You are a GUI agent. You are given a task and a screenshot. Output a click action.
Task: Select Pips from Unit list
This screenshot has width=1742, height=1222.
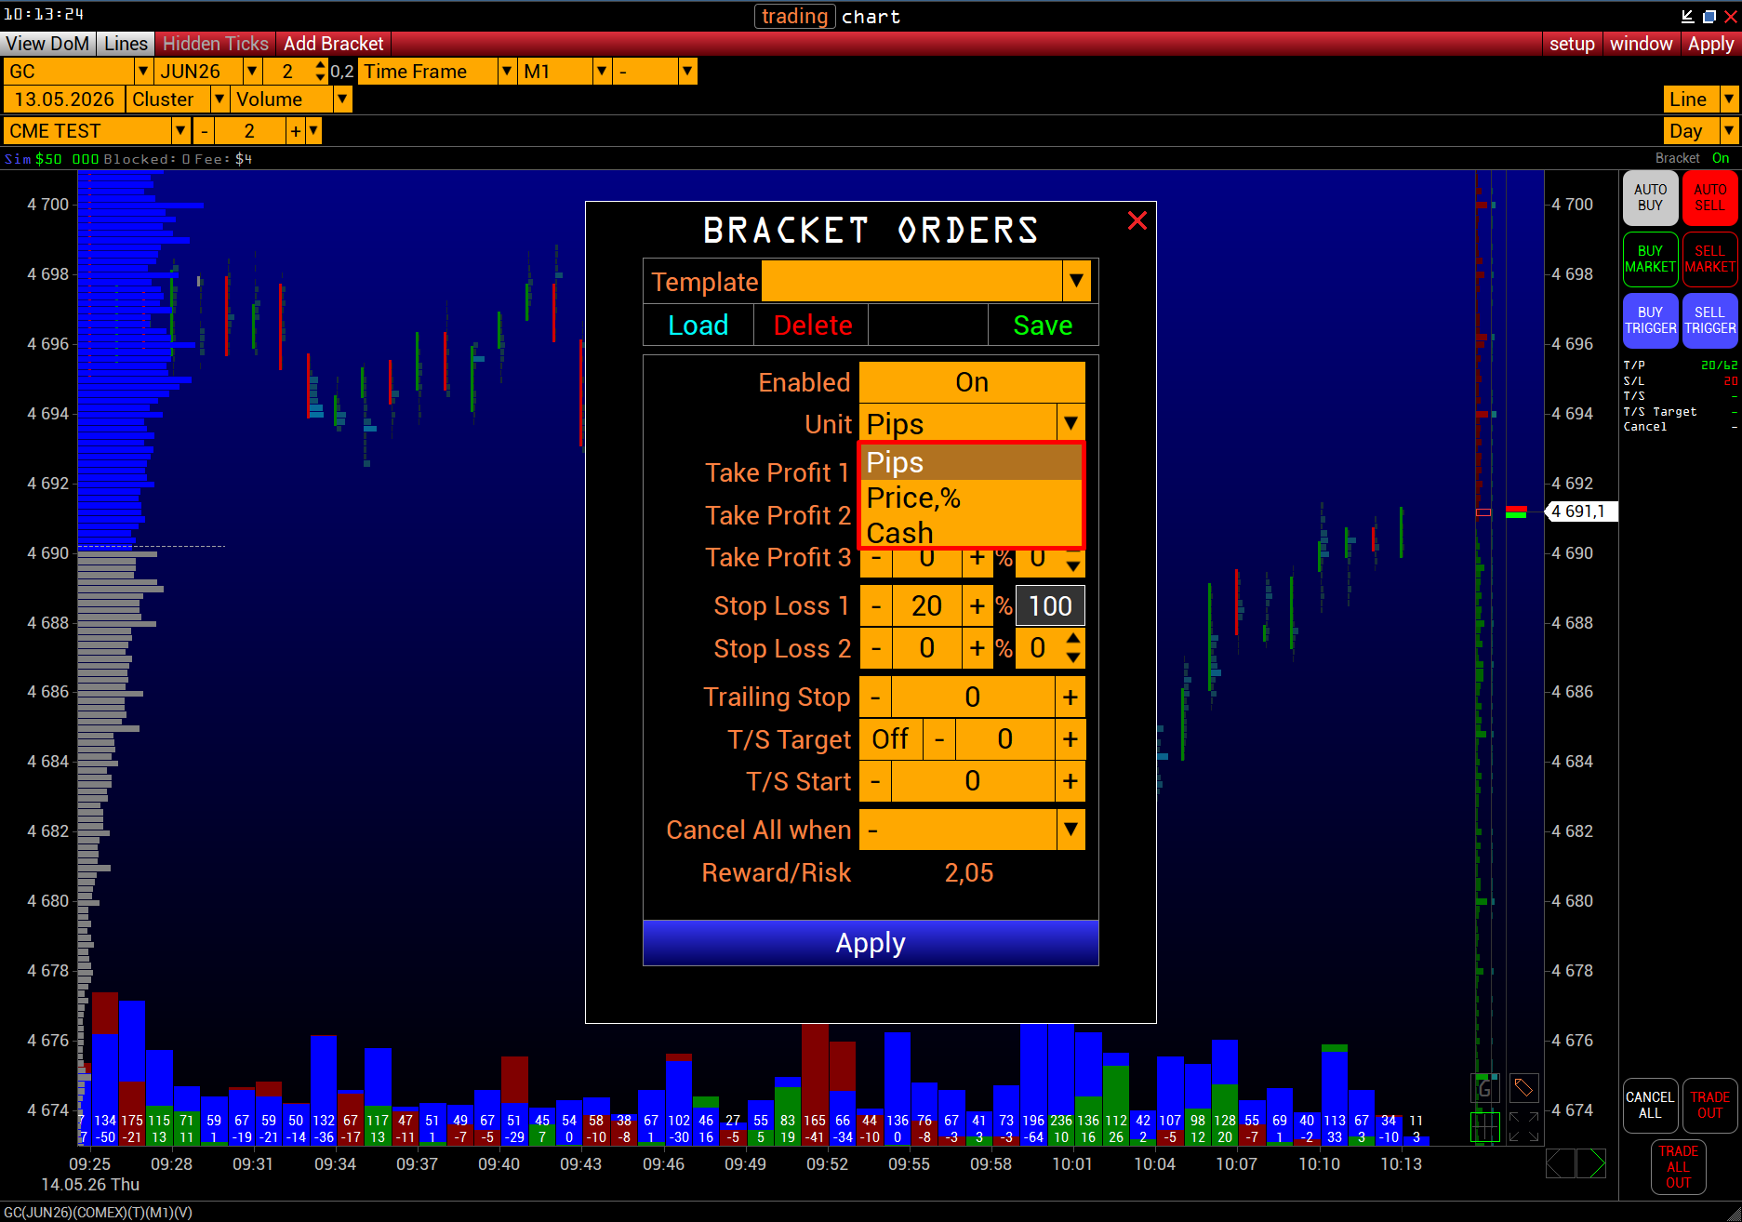pos(972,462)
